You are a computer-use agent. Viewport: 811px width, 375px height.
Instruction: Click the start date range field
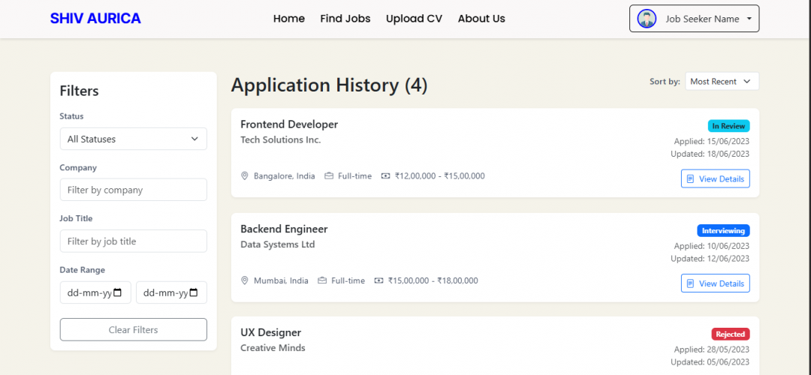tap(95, 292)
